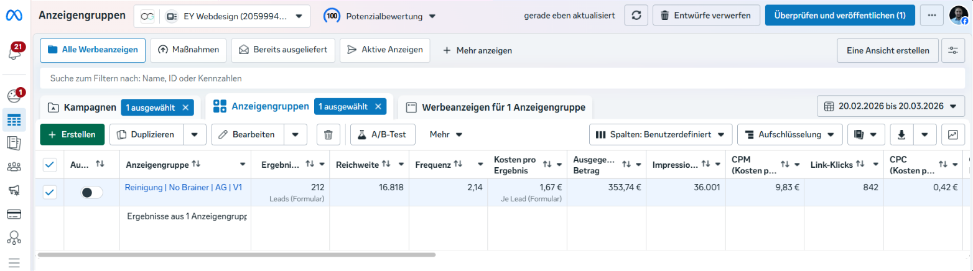The width and height of the screenshot is (973, 271).
Task: Open the three-dots more options button
Action: pyautogui.click(x=931, y=16)
